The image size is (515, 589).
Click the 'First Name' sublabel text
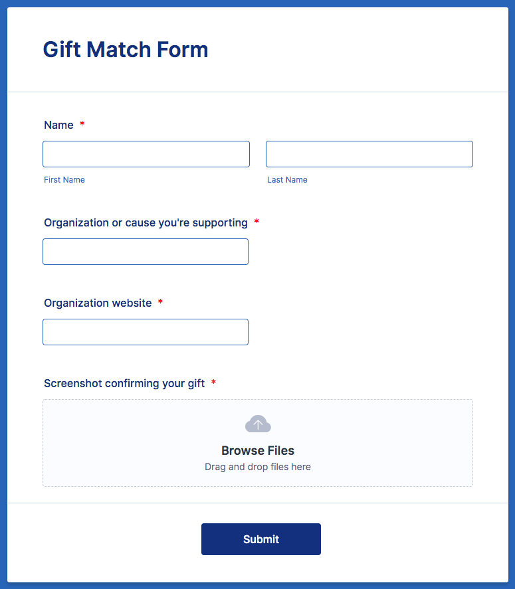click(x=64, y=180)
